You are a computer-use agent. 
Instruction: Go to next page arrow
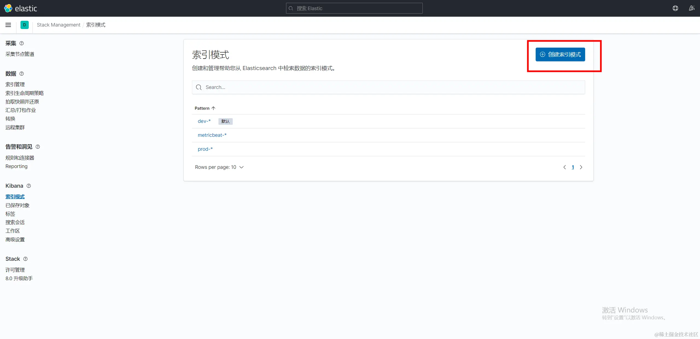pos(581,167)
